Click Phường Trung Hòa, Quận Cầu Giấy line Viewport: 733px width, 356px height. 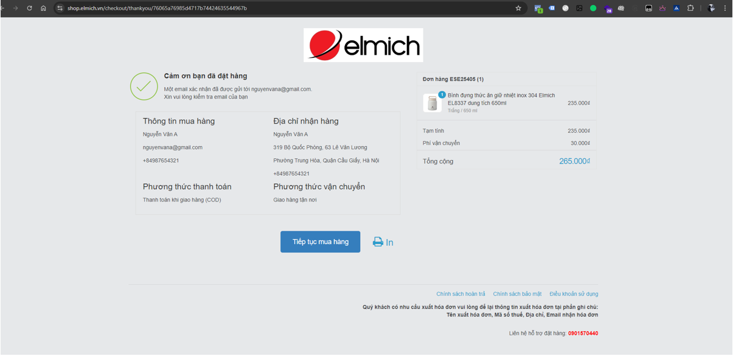point(326,161)
